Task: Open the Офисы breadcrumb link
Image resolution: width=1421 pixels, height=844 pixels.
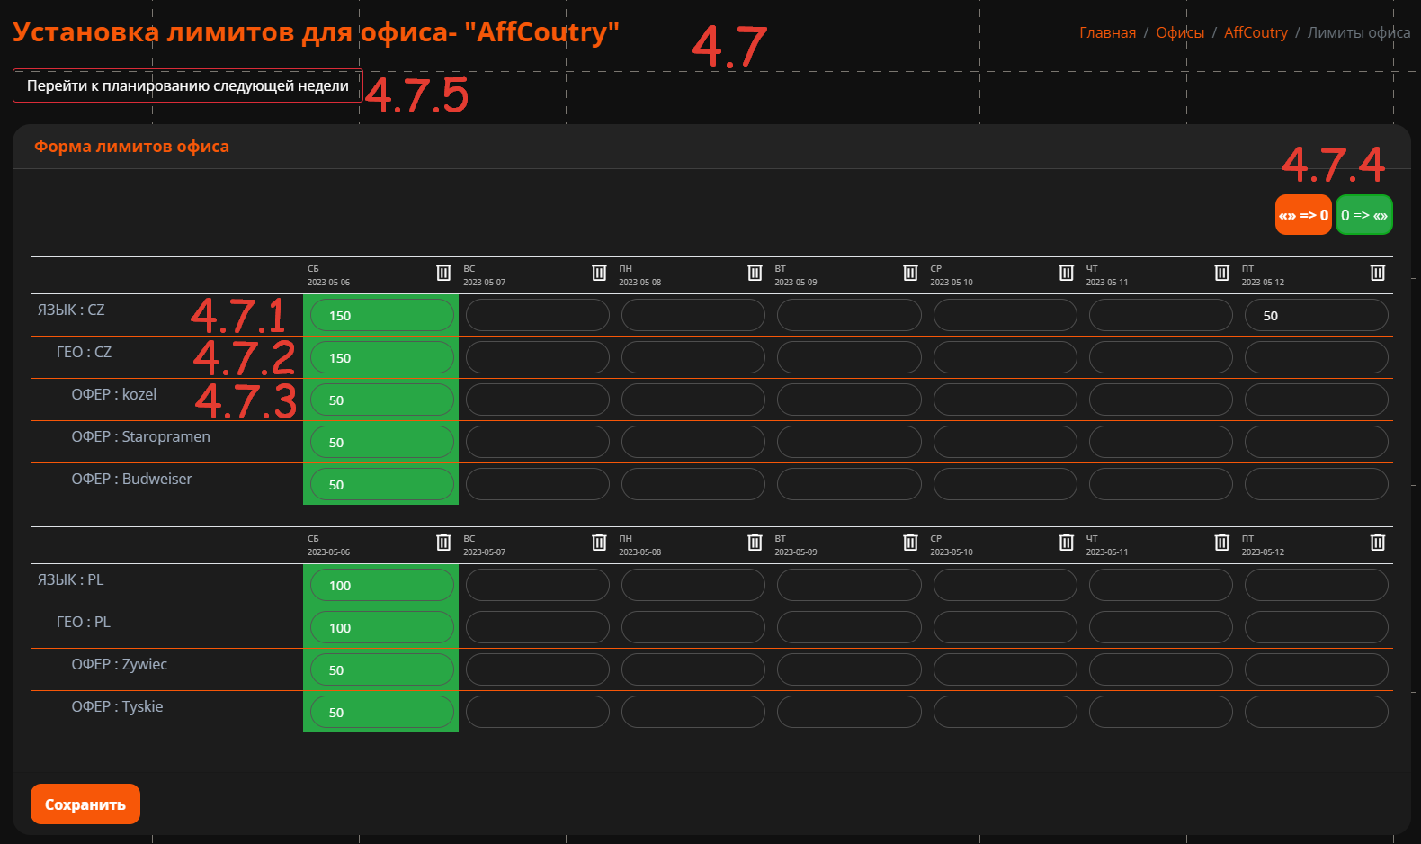Action: click(x=1180, y=32)
